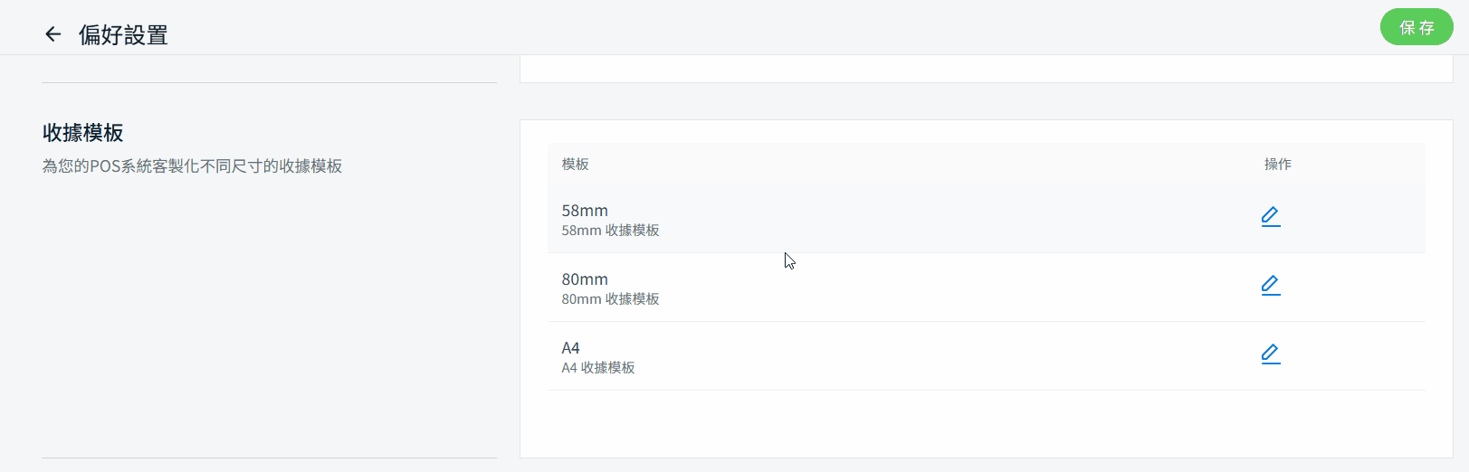Click the 收據模板 section heading
This screenshot has height=472, width=1469.
(x=82, y=133)
